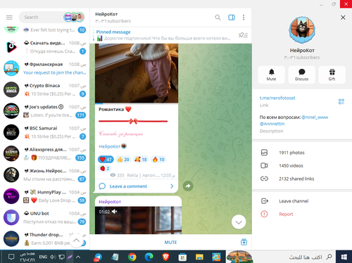Screen dimensions: 352x263
Task: Expand comments with the chevron arrow
Action: (x=172, y=186)
